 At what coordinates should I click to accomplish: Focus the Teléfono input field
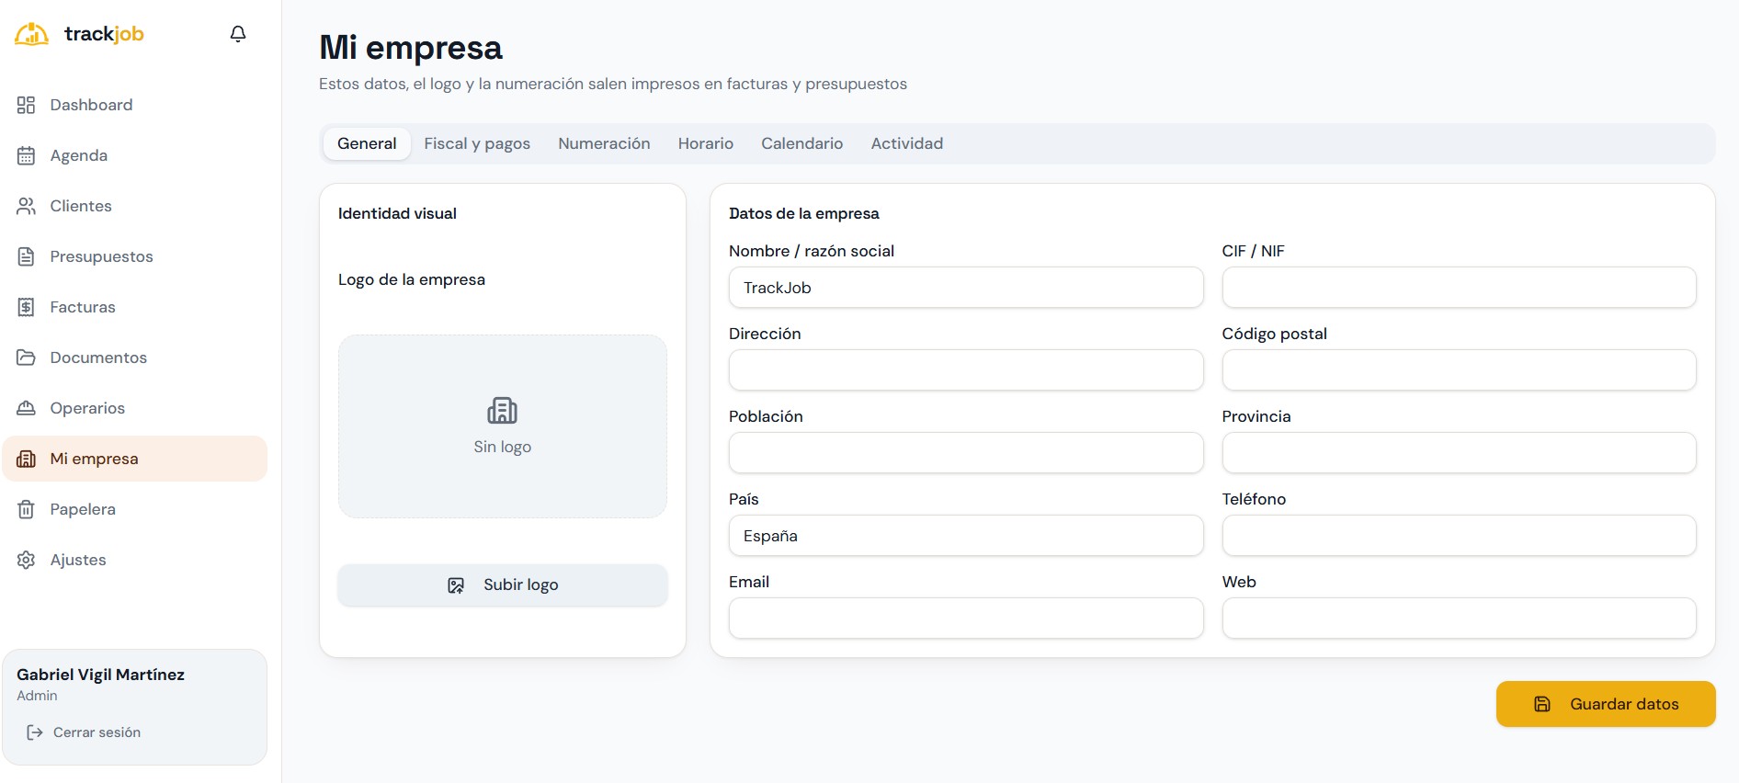(1459, 536)
